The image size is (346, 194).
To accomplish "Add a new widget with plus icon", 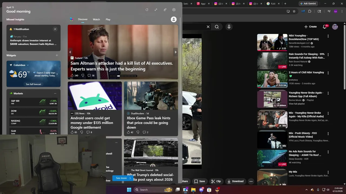I will tap(57, 55).
